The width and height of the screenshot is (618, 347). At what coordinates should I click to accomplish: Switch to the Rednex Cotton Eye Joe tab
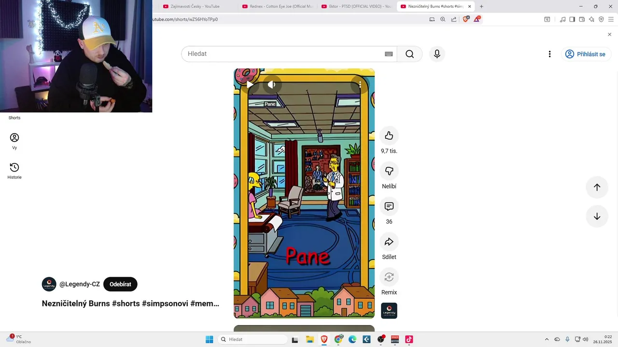[x=278, y=6]
